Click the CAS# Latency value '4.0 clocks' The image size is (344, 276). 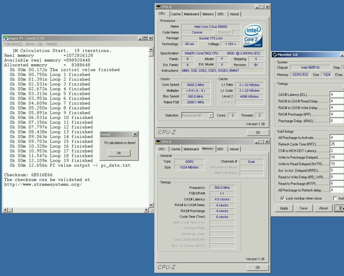222,200
